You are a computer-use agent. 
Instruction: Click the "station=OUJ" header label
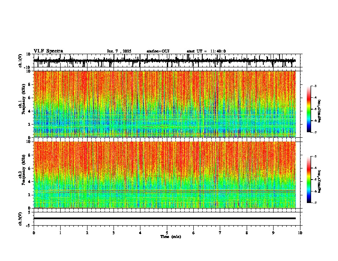pyautogui.click(x=158, y=51)
